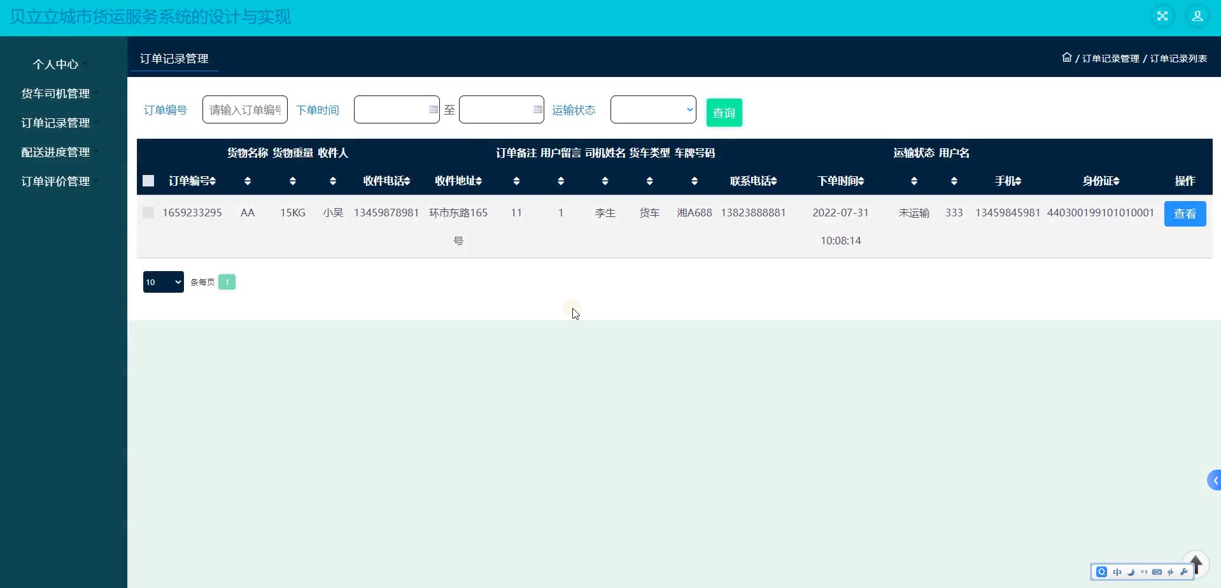
Task: Focus the 订单编号 search input field
Action: [245, 109]
